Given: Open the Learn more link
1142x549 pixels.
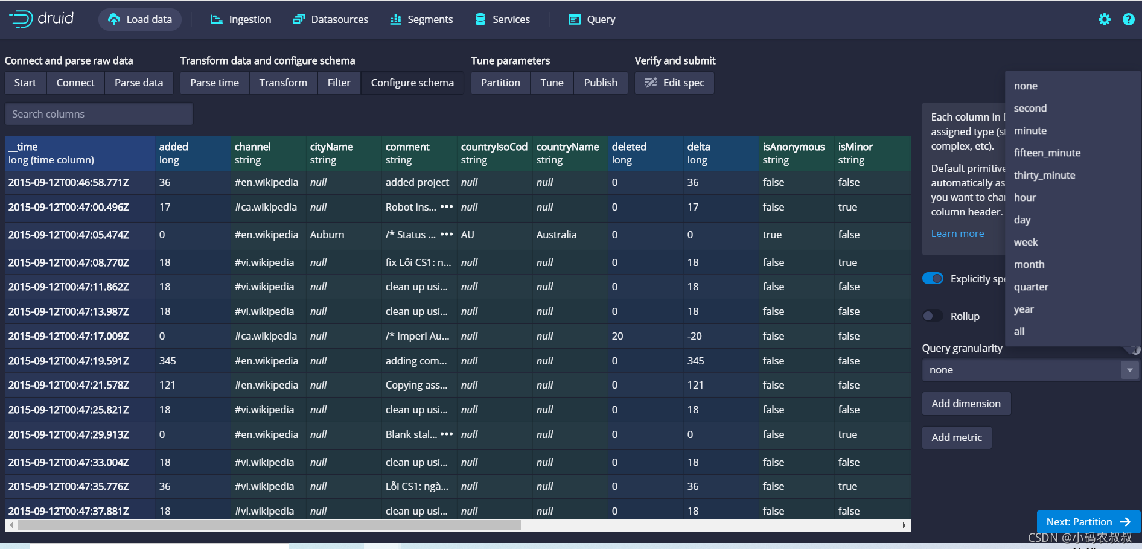Looking at the screenshot, I should coord(957,233).
